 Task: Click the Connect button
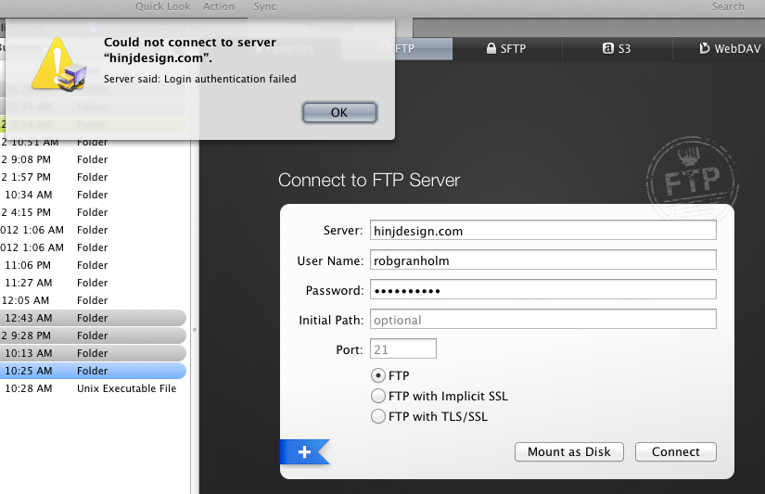point(676,451)
